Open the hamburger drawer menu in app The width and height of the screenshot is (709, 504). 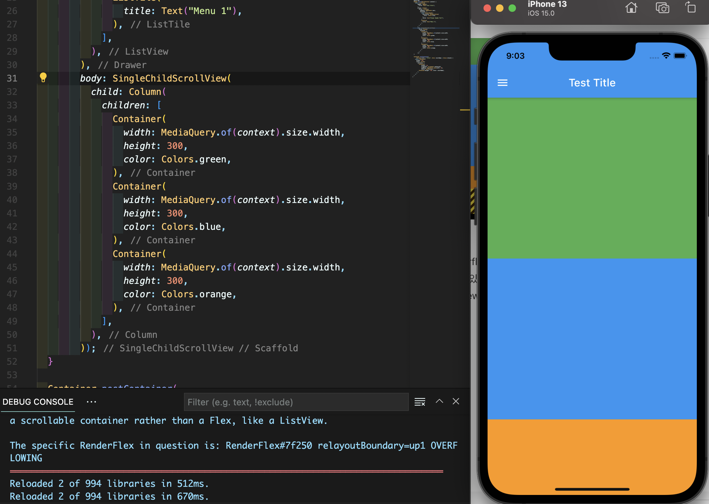(502, 83)
